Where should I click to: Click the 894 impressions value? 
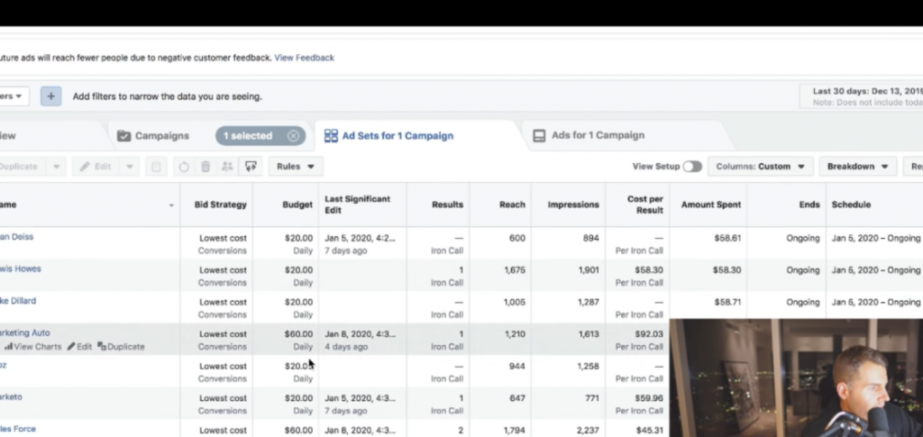pos(591,238)
